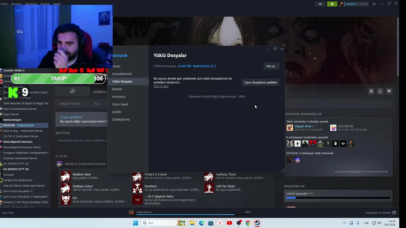The width and height of the screenshot is (406, 228).
Task: Open Feeling Lucky? achievement icon
Action: click(66, 188)
